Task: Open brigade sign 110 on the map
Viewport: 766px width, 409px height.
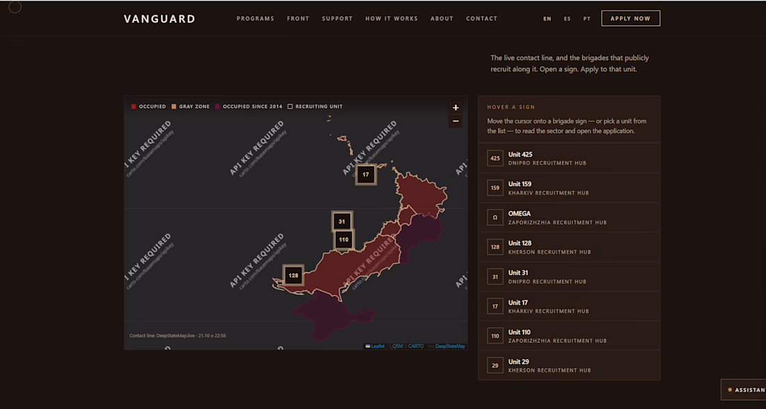Action: click(x=344, y=240)
